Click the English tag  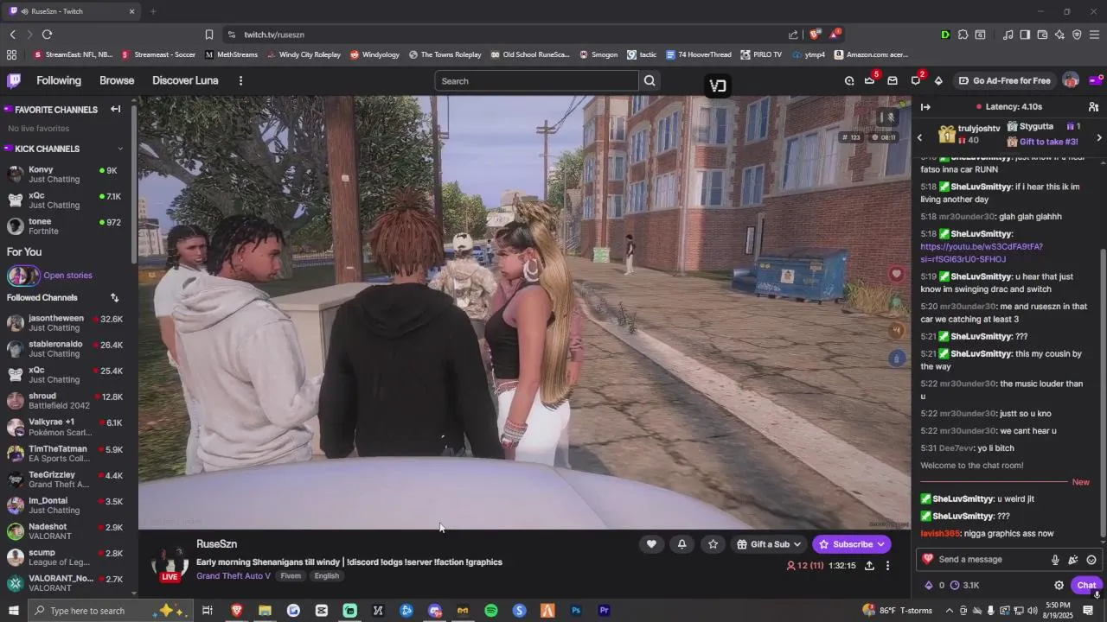click(327, 576)
